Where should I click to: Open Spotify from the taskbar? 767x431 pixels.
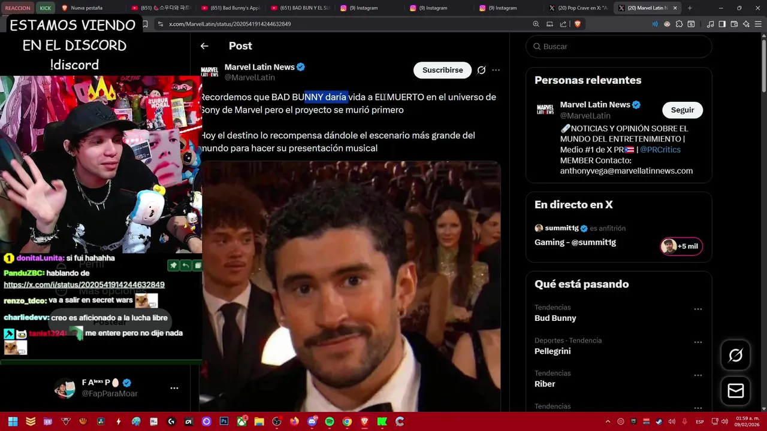click(329, 421)
